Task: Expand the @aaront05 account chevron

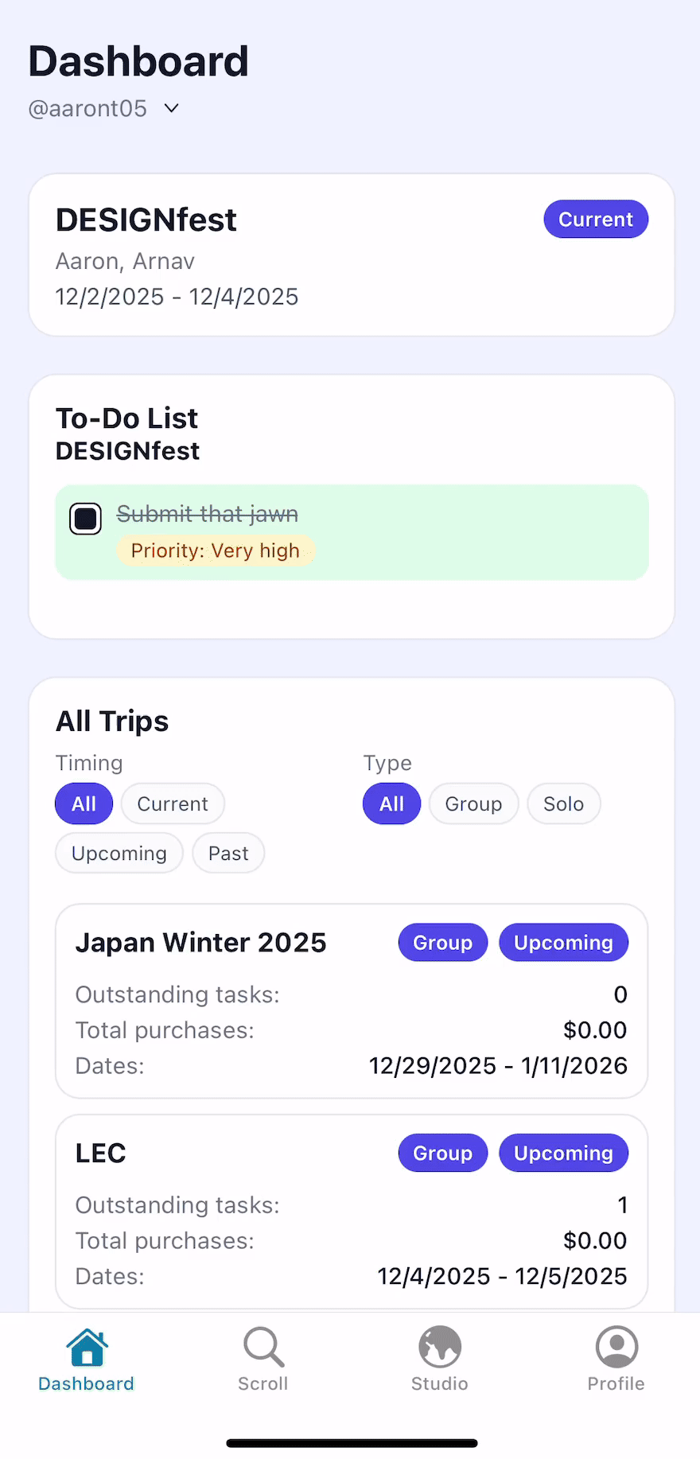Action: [172, 108]
